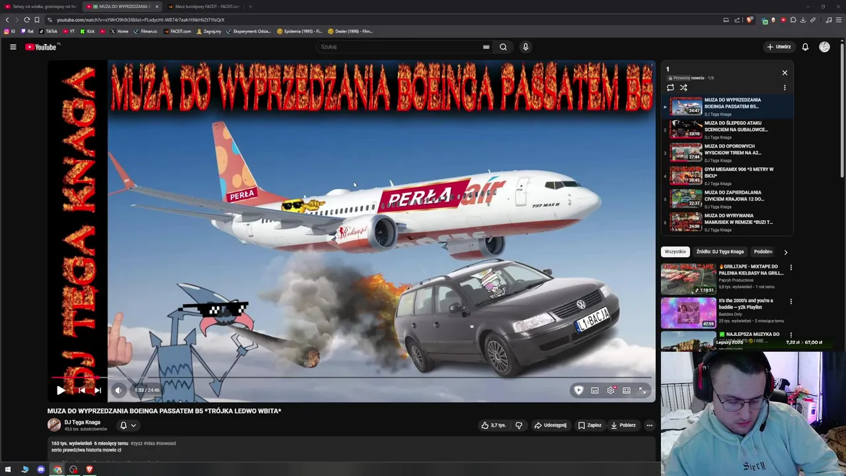
Task: Click the search magnifier button
Action: (x=503, y=47)
